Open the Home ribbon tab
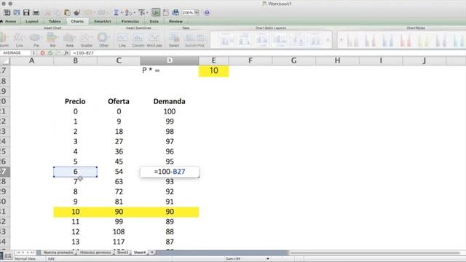466x262 pixels. [x=10, y=21]
